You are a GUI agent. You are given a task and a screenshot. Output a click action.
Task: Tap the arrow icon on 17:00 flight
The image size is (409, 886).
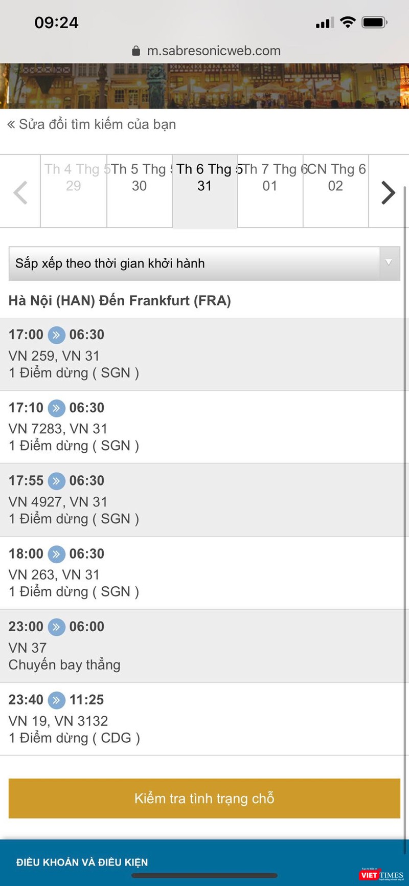click(56, 335)
